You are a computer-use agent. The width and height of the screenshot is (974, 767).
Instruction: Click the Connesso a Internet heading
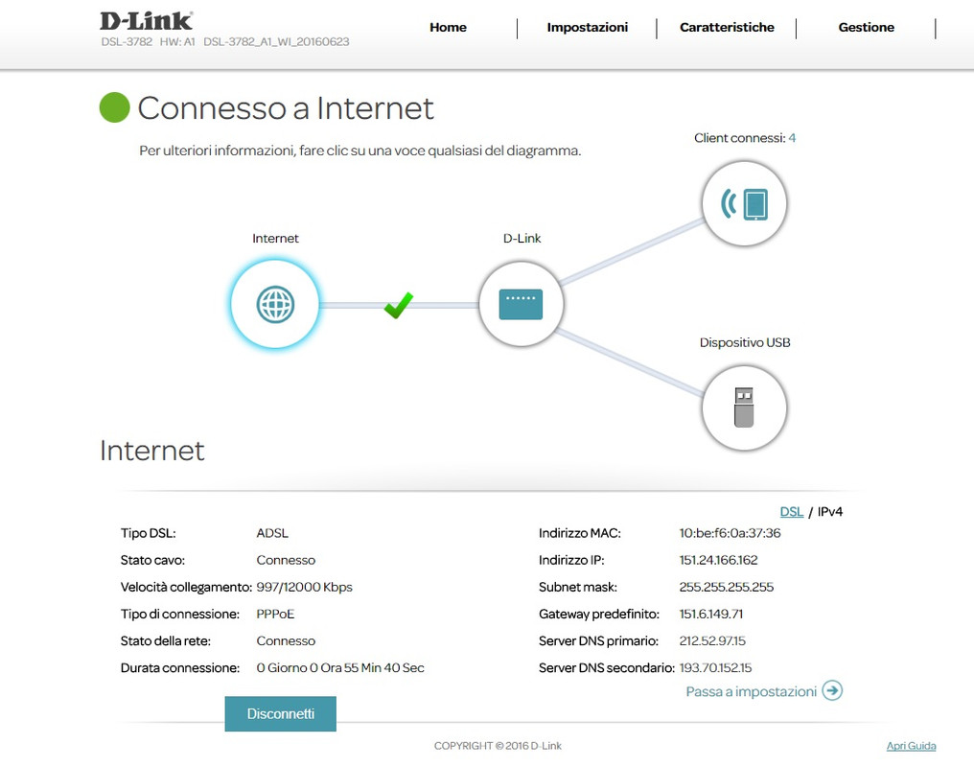tap(285, 108)
